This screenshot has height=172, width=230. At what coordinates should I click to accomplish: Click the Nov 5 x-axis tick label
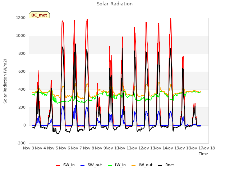point(52,148)
